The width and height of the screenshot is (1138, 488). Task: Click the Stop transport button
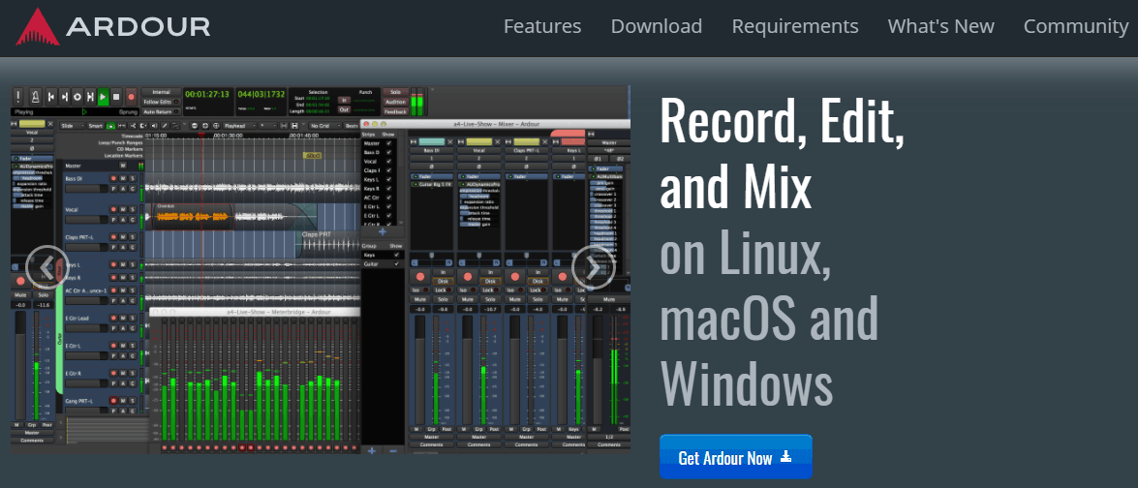pos(116,97)
